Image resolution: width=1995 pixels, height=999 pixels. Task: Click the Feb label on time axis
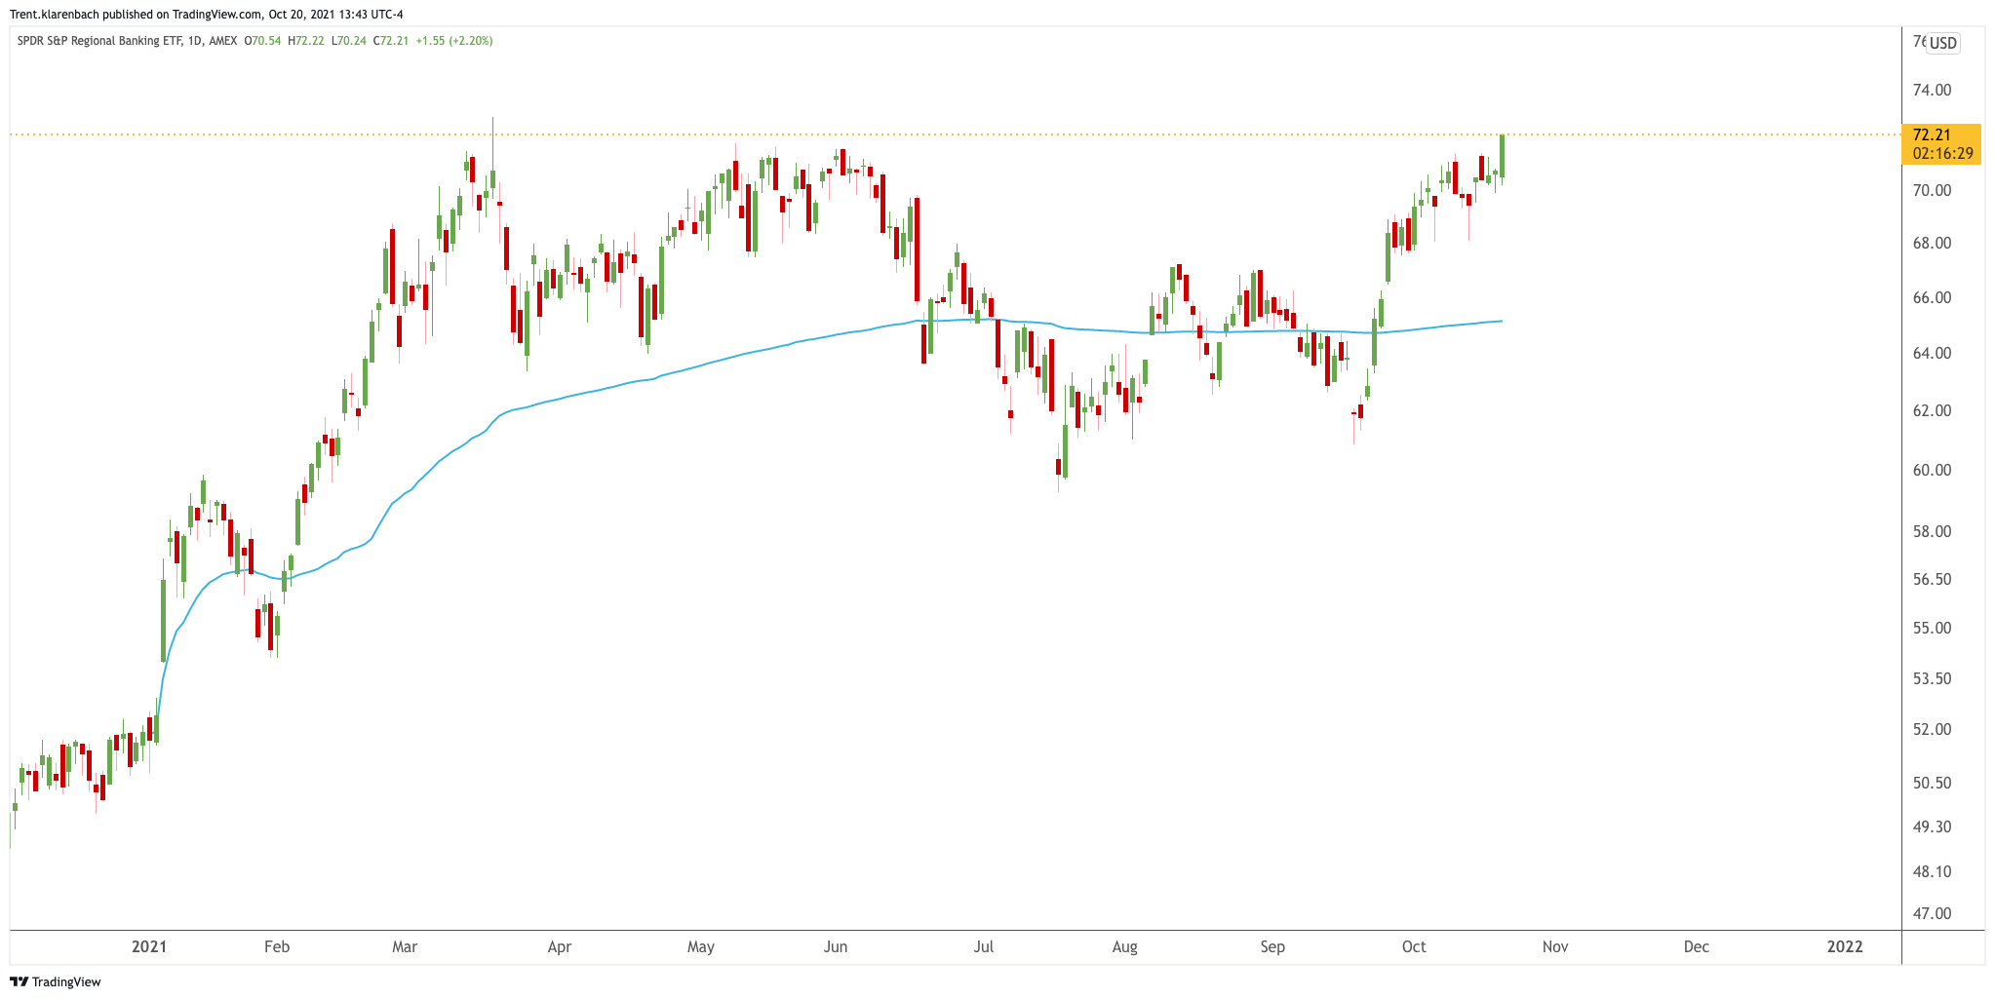coord(277,946)
